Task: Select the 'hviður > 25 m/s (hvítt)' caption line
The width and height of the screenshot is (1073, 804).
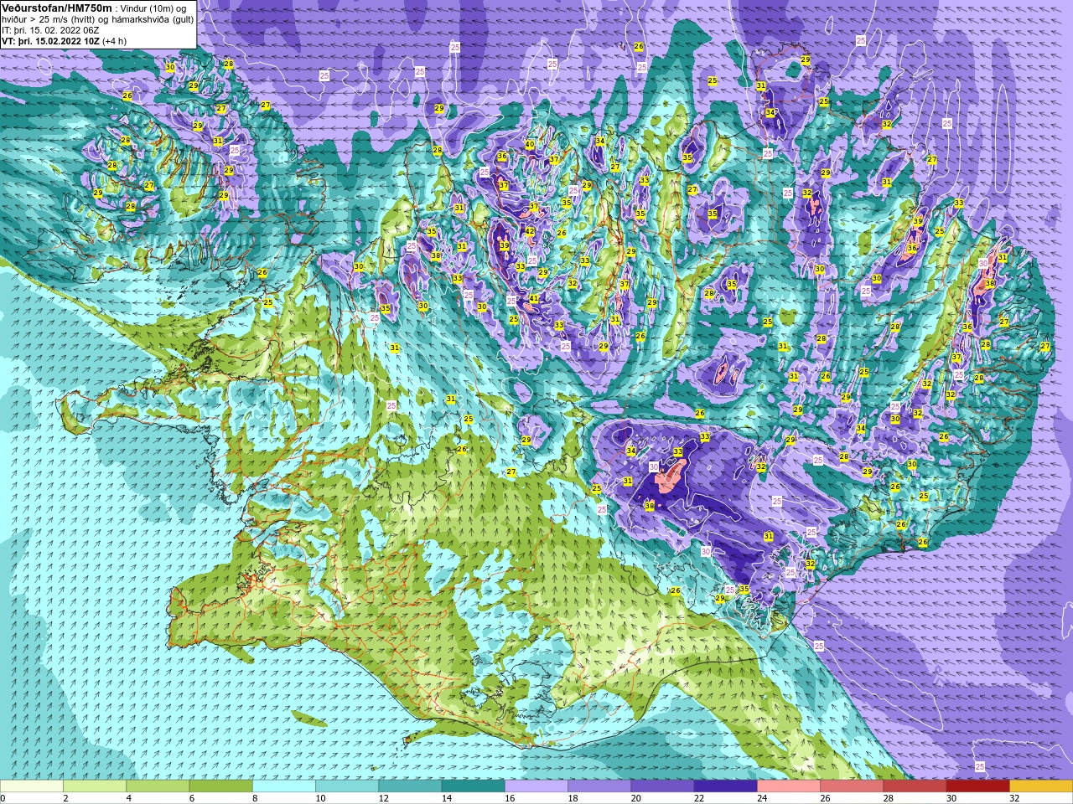Action: (50, 19)
